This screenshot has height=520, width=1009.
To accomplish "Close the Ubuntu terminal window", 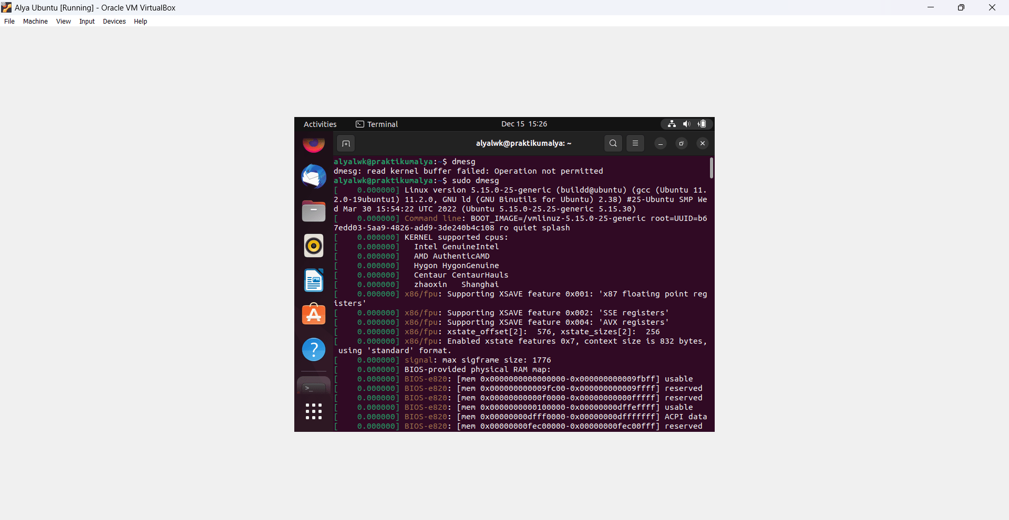I will [x=703, y=143].
